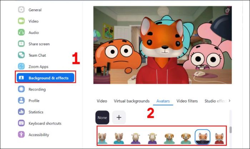Click the Recording circle icon
Image resolution: width=250 pixels, height=149 pixels.
click(21, 89)
